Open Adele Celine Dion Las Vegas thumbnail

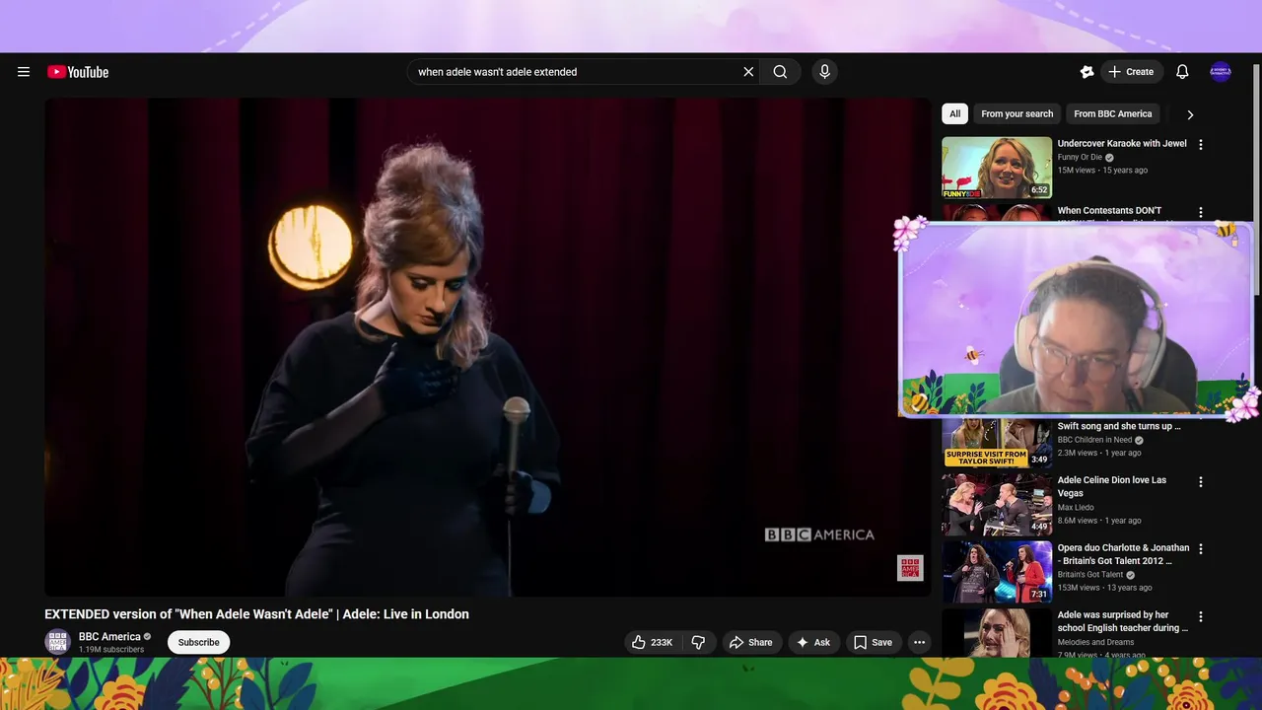pyautogui.click(x=997, y=505)
